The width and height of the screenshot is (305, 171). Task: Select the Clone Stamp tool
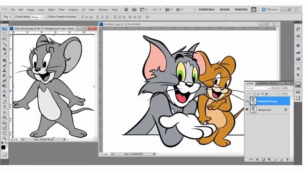pyautogui.click(x=4, y=71)
